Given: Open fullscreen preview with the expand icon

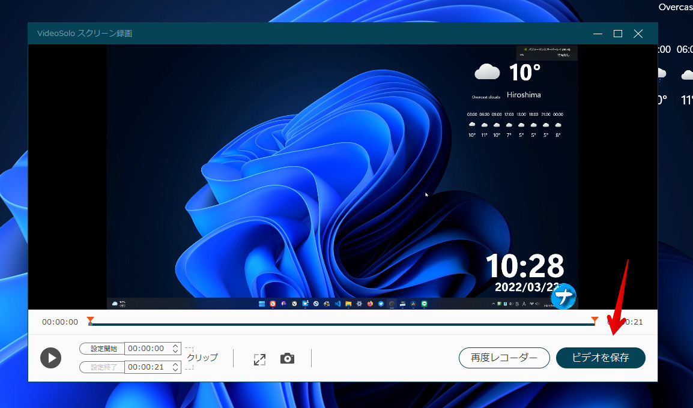Looking at the screenshot, I should pyautogui.click(x=260, y=359).
